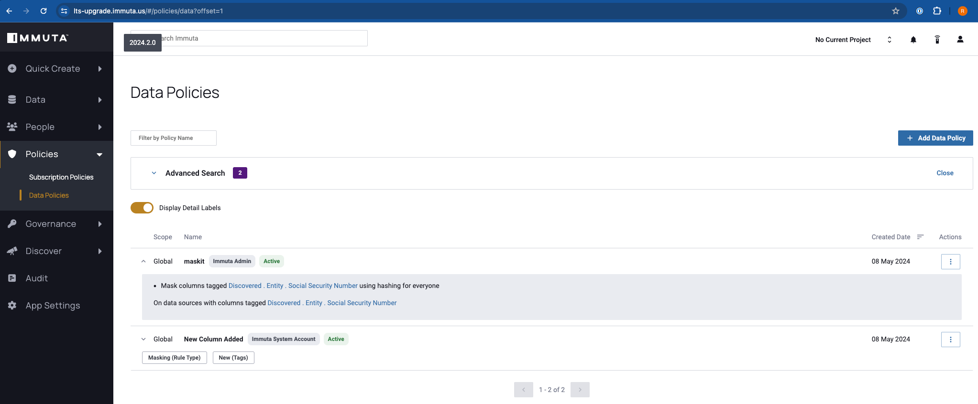The image size is (978, 404).
Task: Collapse the maskit policy details
Action: click(x=143, y=261)
